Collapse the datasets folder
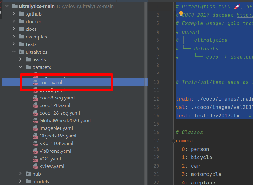This screenshot has width=253, height=185. pos(21,67)
